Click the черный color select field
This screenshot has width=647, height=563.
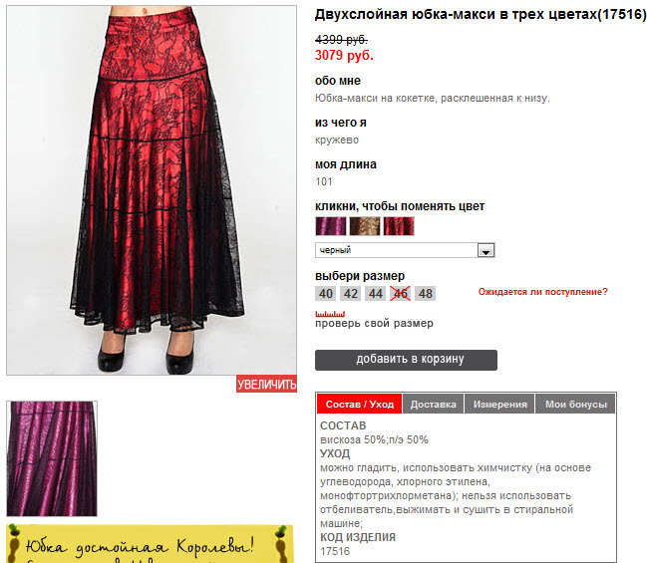[405, 250]
